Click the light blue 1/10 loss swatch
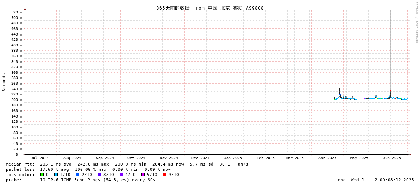 (56, 175)
